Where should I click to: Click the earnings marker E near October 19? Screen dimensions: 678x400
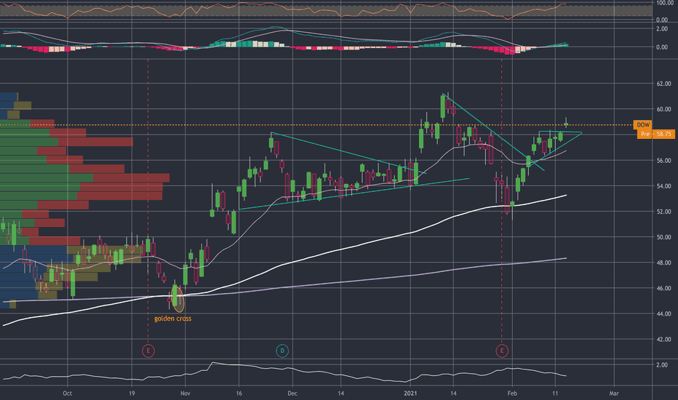click(148, 351)
